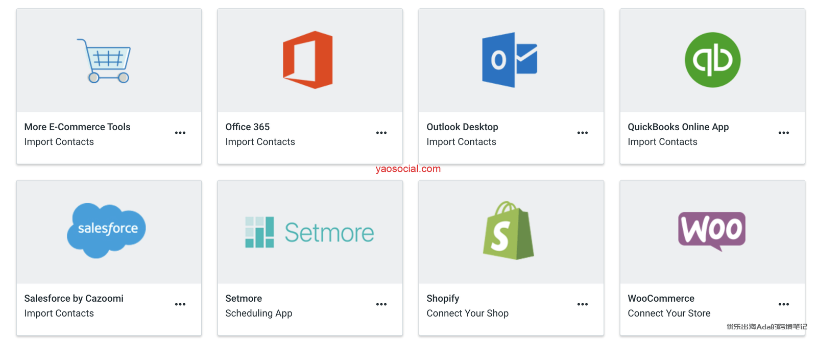
Task: Choose the Shopify bag logo
Action: coord(509,231)
